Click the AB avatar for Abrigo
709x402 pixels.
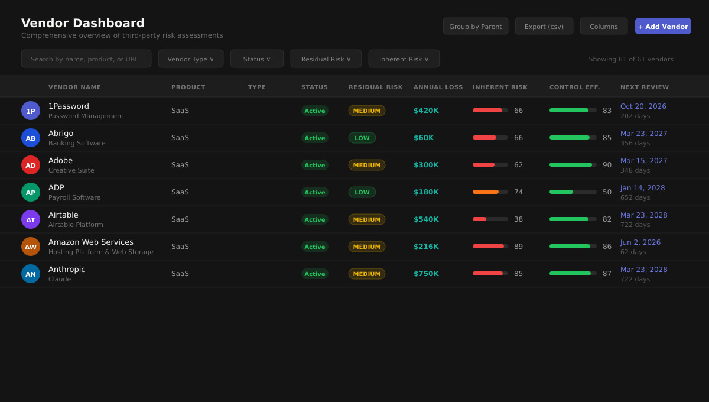(31, 138)
